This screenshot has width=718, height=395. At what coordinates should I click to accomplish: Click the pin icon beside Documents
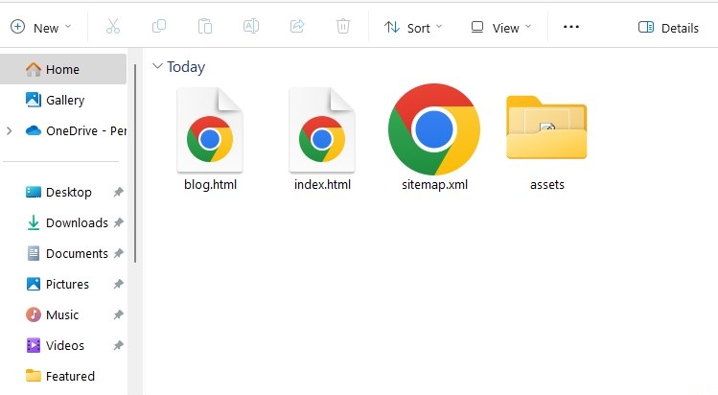click(118, 253)
